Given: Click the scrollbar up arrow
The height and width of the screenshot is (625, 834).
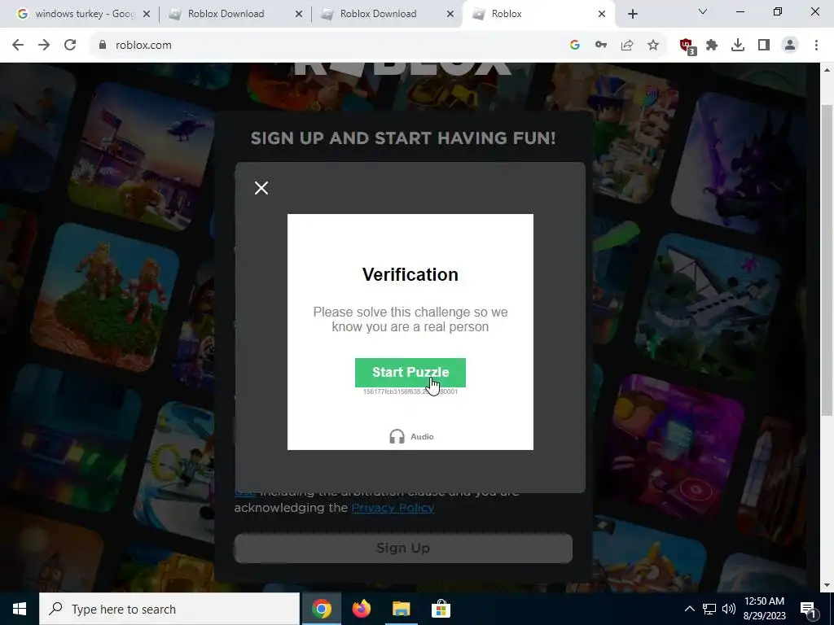Looking at the screenshot, I should click(x=827, y=70).
